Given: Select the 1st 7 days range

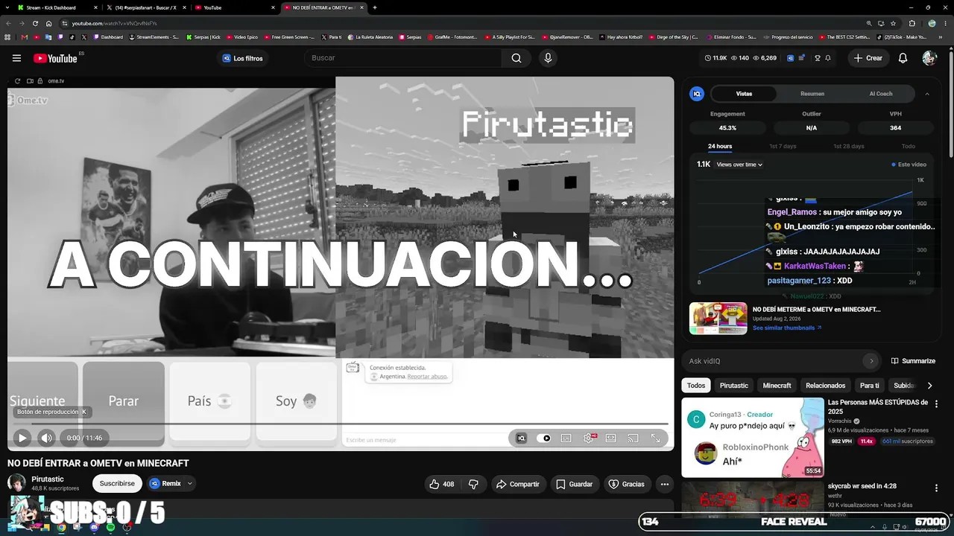Looking at the screenshot, I should click(783, 146).
